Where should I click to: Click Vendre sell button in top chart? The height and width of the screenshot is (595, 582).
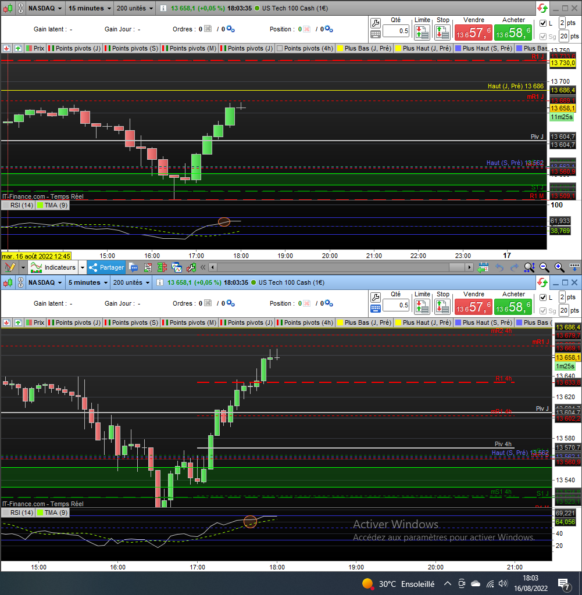tap(473, 33)
